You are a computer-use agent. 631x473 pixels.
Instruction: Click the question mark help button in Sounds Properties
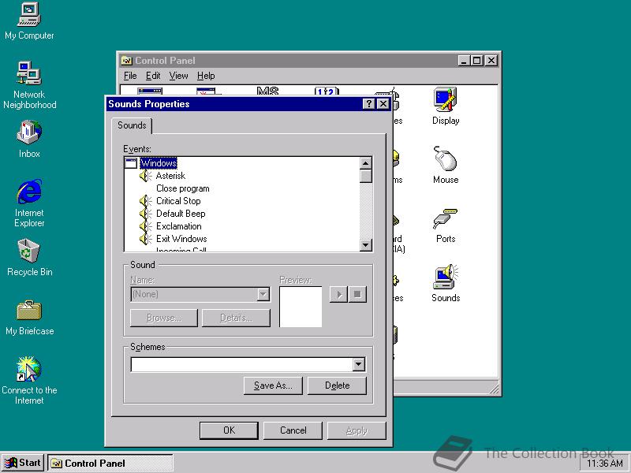368,104
